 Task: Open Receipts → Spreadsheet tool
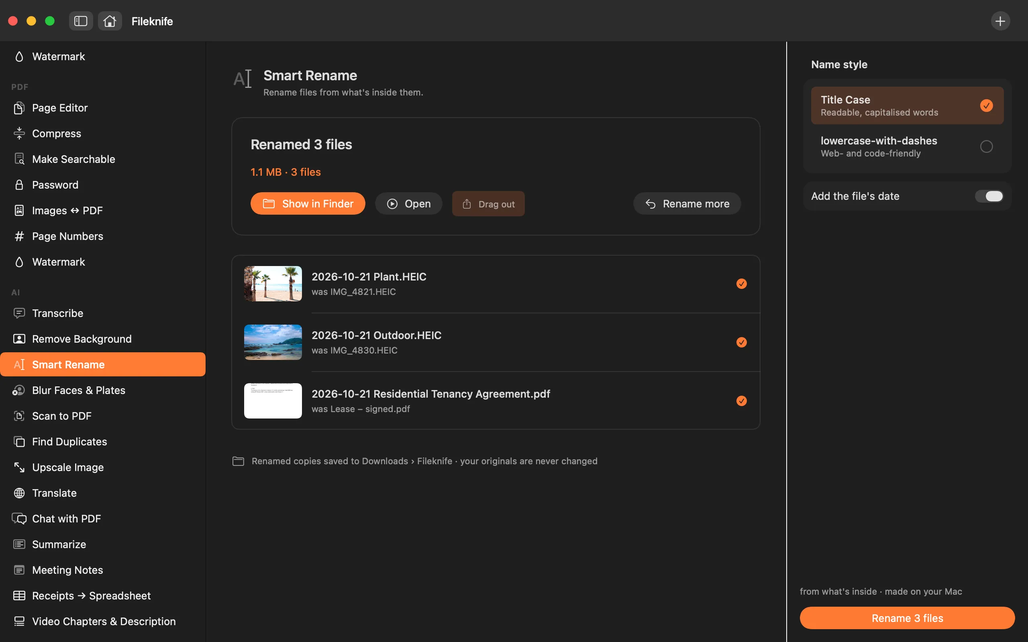coord(103,596)
